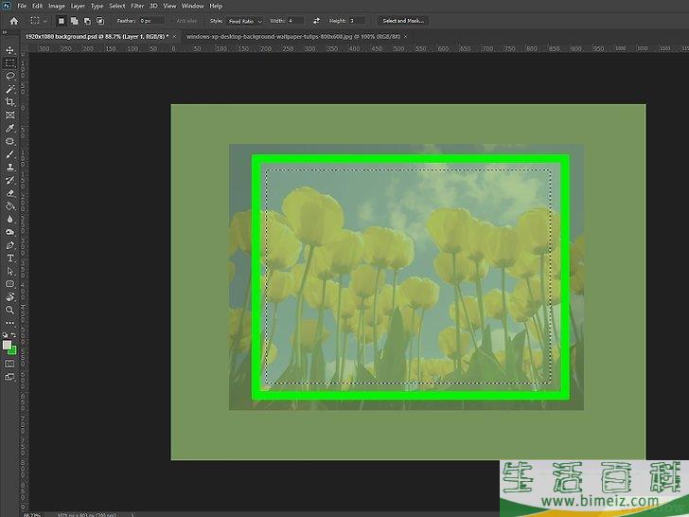Open the Edit menu
689x517 pixels.
(x=37, y=6)
